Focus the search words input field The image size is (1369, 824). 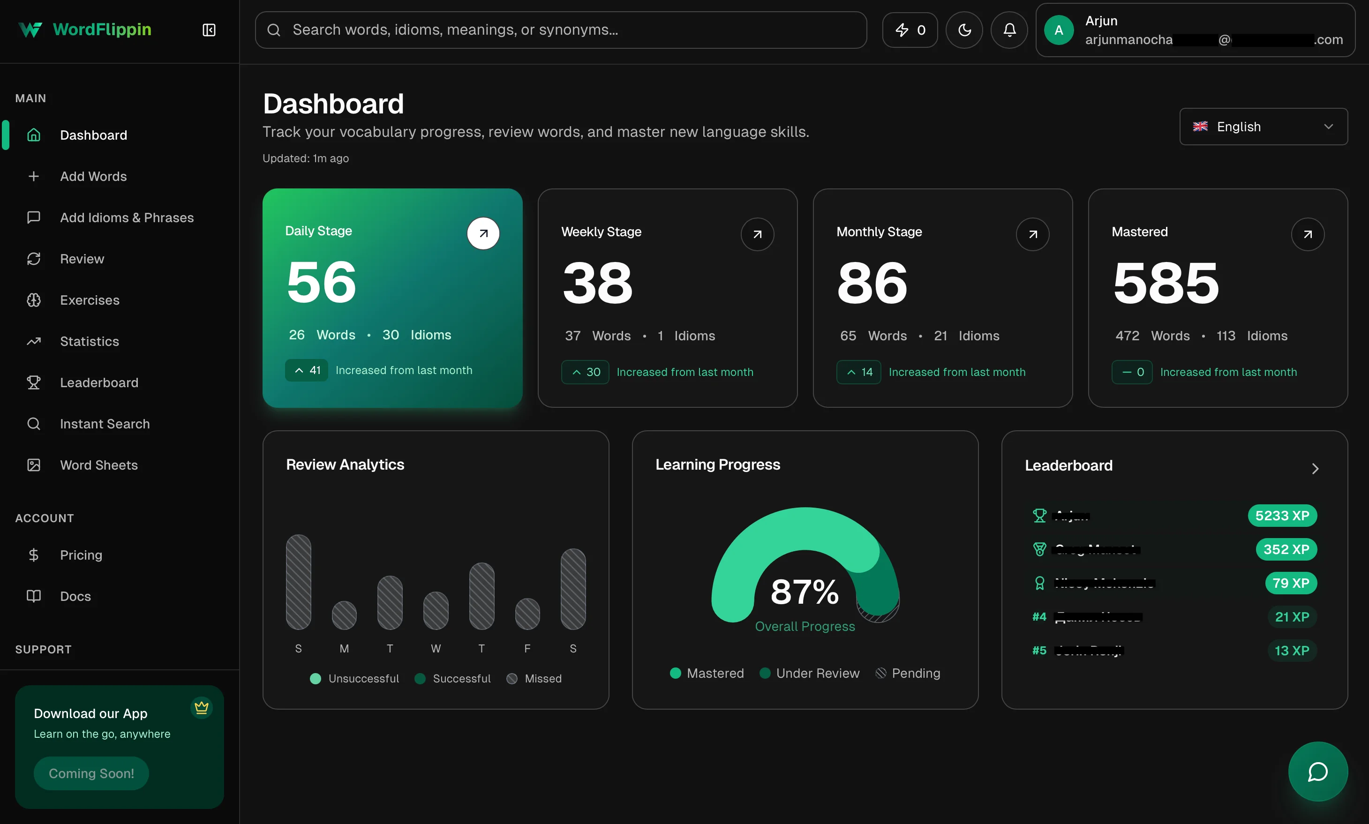tap(561, 30)
